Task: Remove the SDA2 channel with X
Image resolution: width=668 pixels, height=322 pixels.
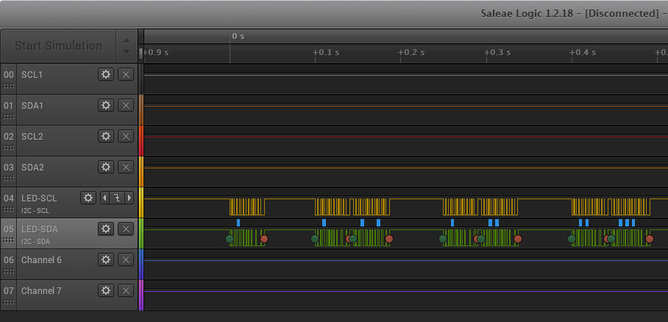Action: 126,167
